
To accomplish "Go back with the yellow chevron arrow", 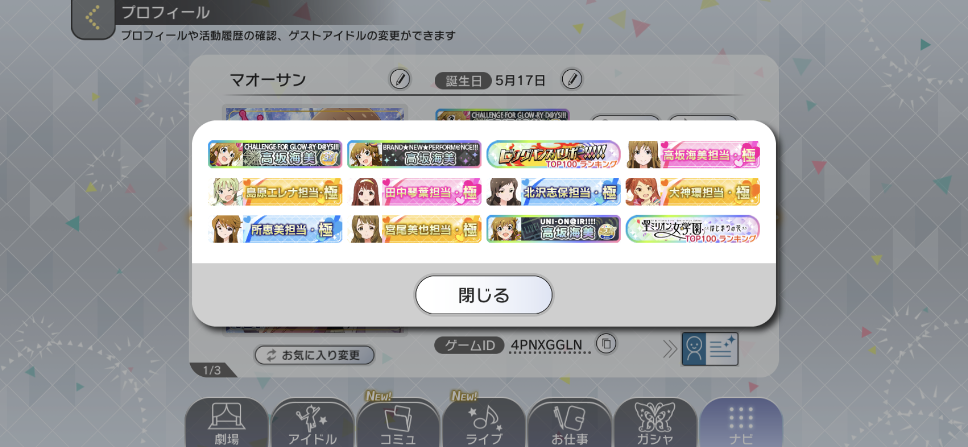I will (x=92, y=18).
